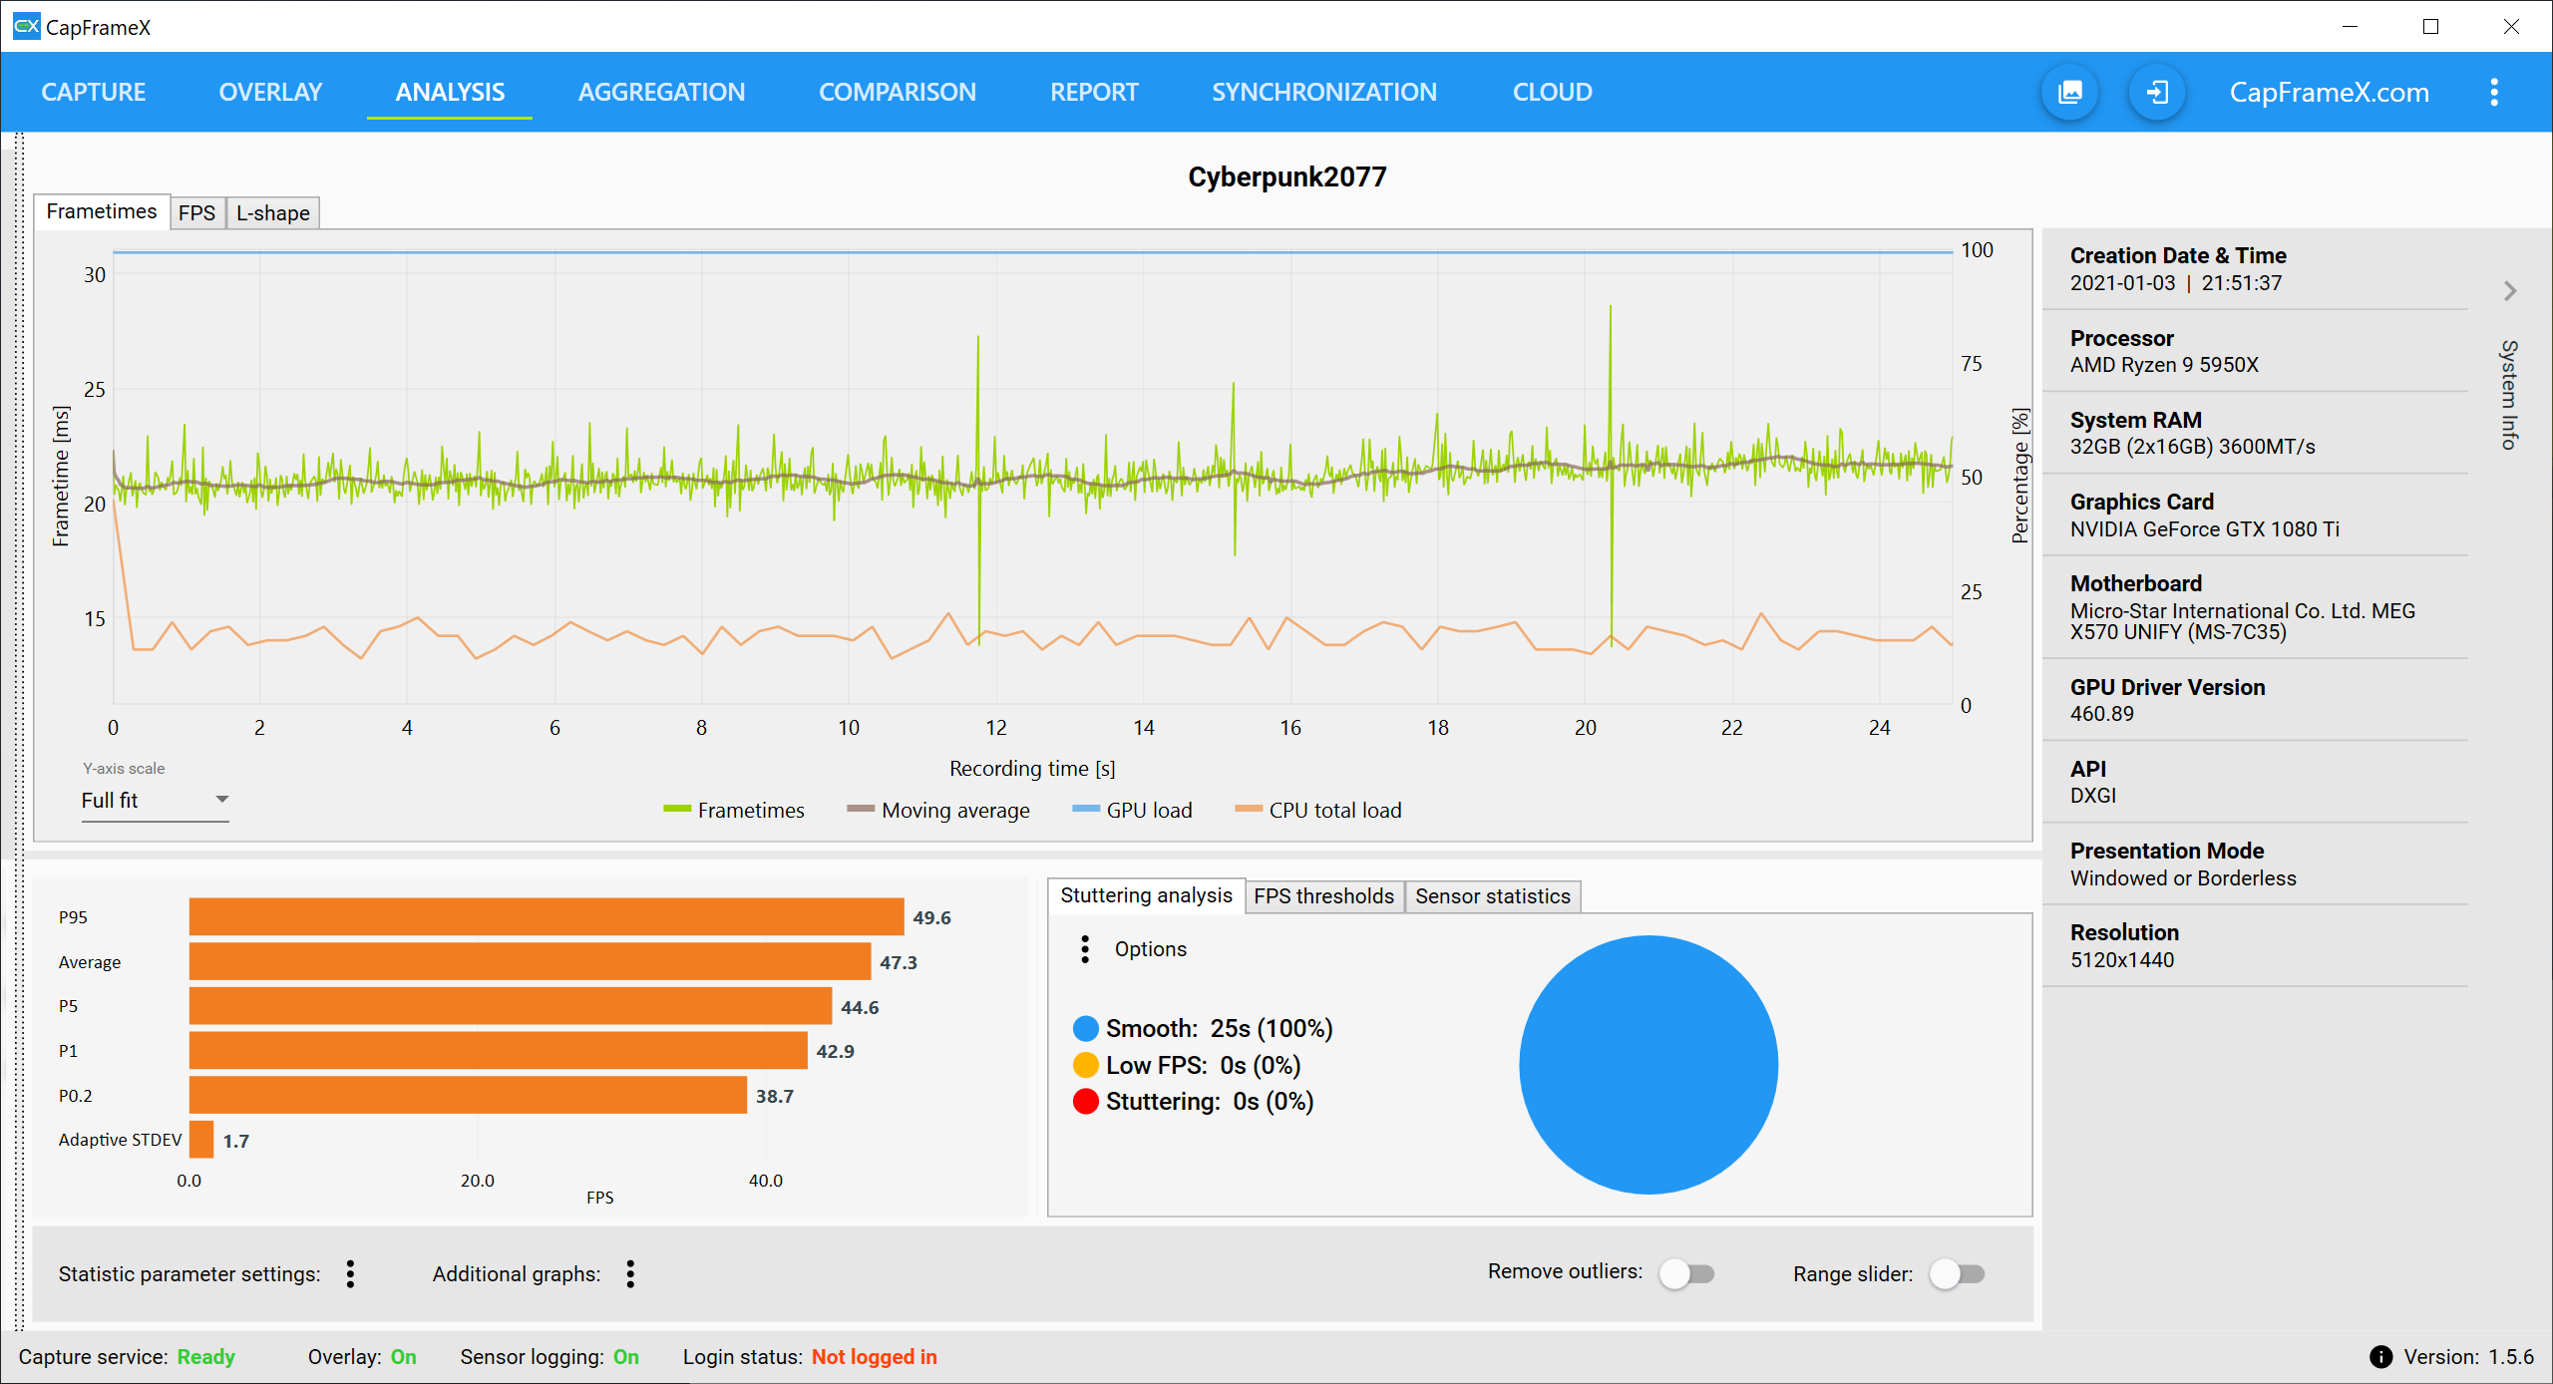Click the login arrow icon in header

[2157, 93]
